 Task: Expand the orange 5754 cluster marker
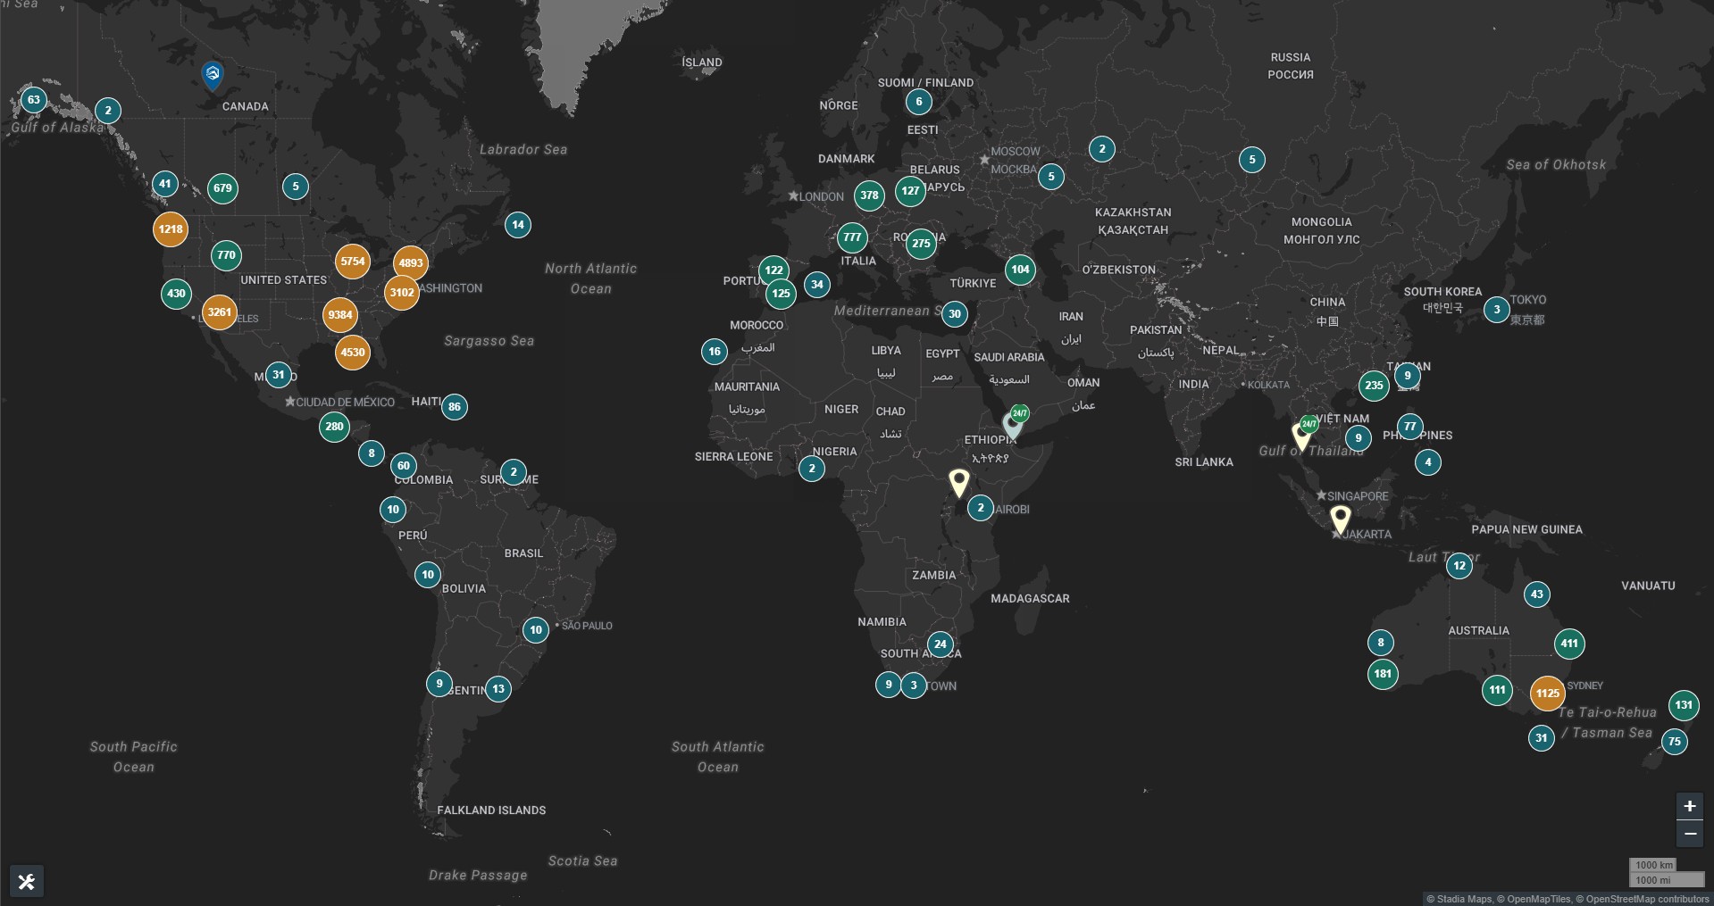[353, 262]
